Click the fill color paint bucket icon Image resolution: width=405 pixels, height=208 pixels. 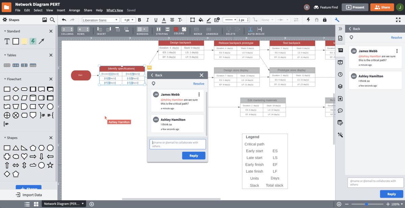click(201, 20)
